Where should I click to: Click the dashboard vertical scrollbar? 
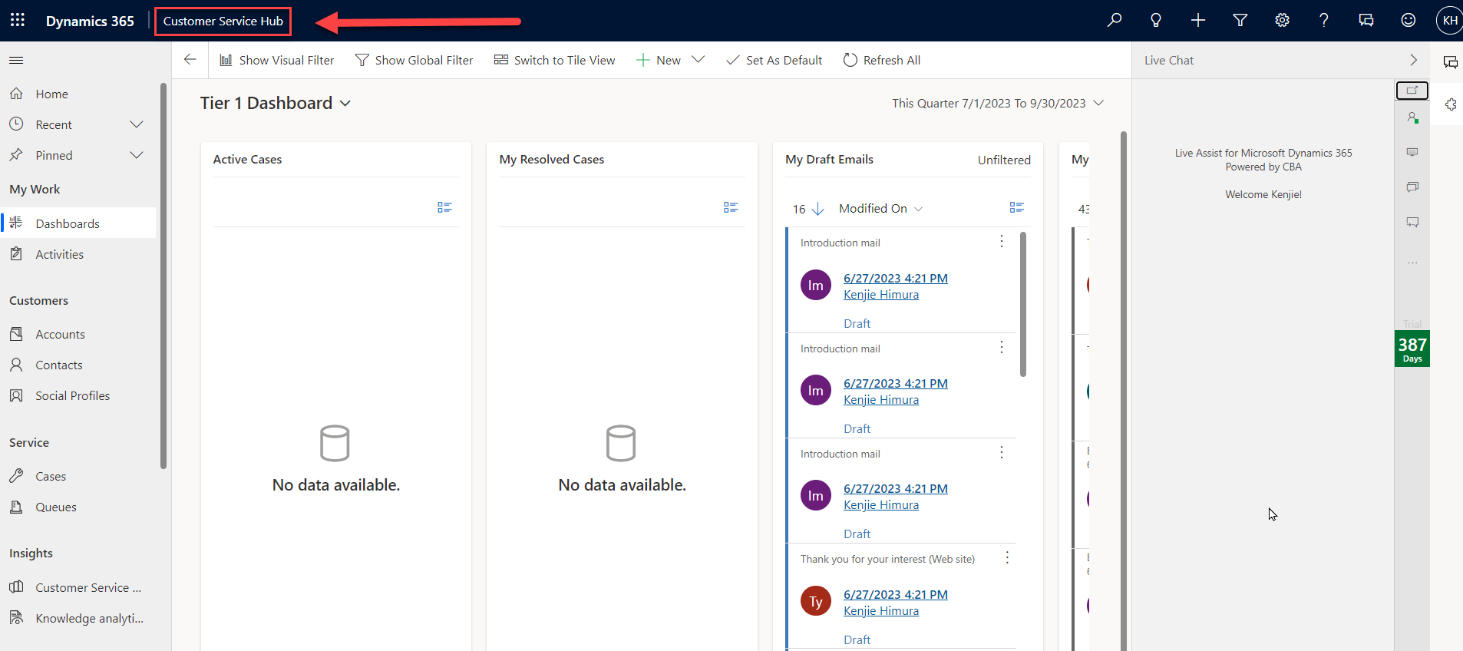(1124, 392)
